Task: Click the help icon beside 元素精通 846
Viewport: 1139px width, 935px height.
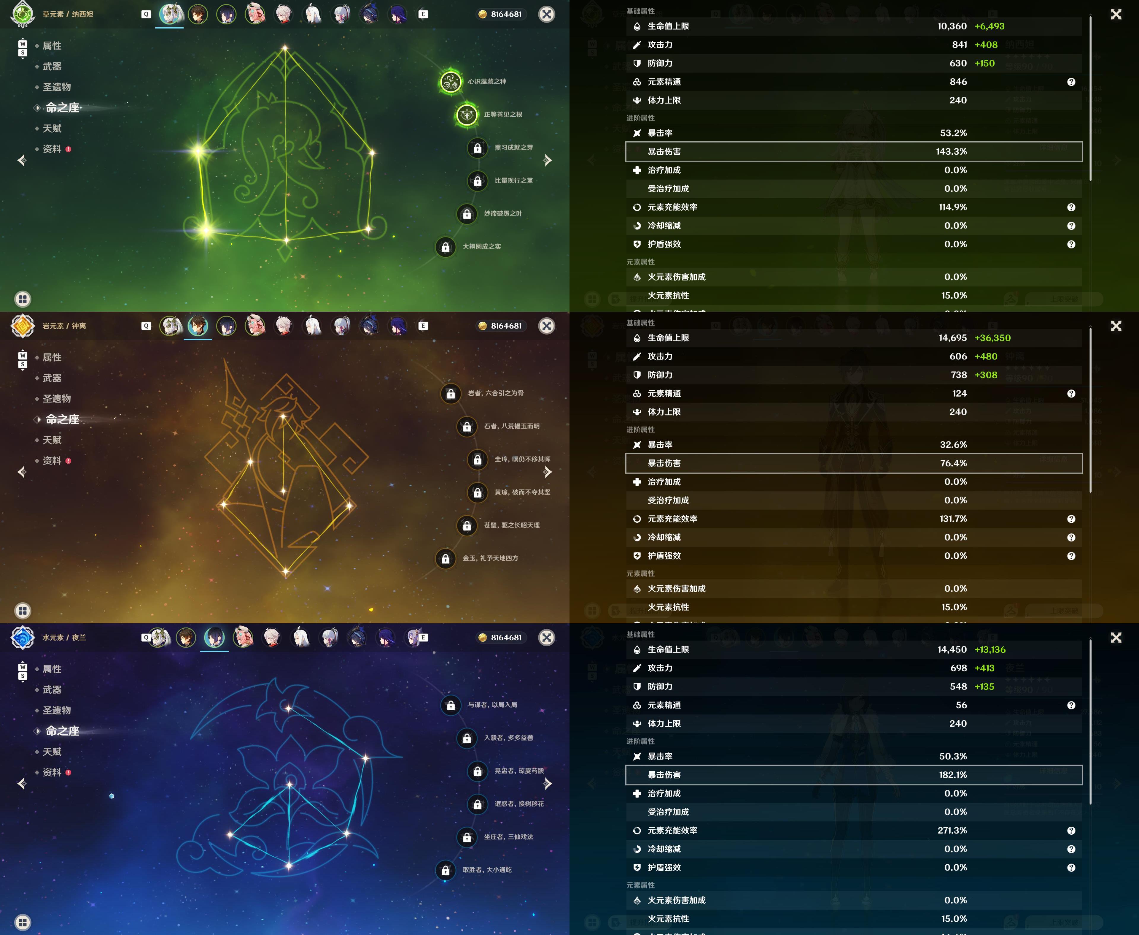Action: pyautogui.click(x=1071, y=82)
